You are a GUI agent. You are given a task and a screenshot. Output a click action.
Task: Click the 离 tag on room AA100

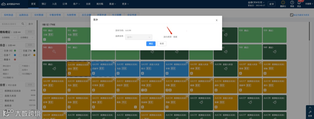pyautogui.click(x=69, y=73)
